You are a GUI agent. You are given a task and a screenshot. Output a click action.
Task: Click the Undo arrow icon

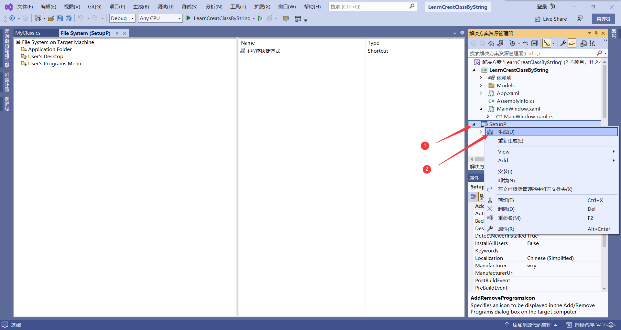point(81,18)
